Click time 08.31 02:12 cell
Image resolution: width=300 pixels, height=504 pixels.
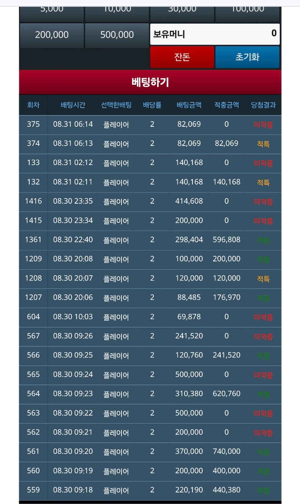(x=73, y=163)
